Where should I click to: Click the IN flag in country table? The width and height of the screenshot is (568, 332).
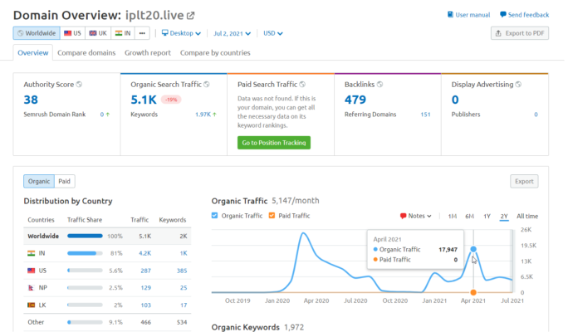[32, 253]
